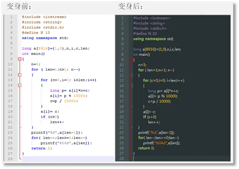239x169 pixels.
Task: Click 'int main()' in the dark editor
Action: click(142, 55)
